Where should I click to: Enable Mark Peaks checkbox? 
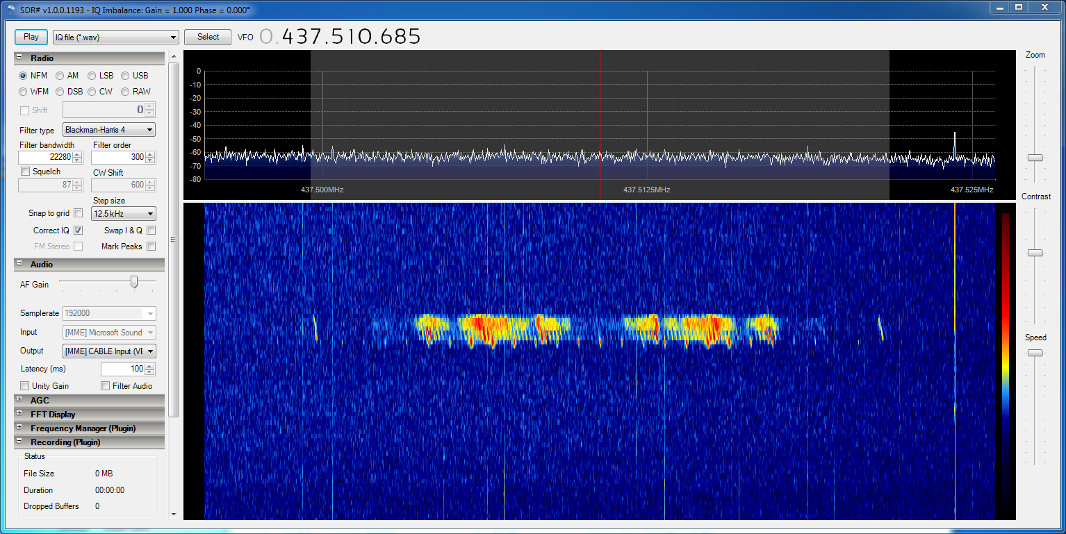click(151, 247)
